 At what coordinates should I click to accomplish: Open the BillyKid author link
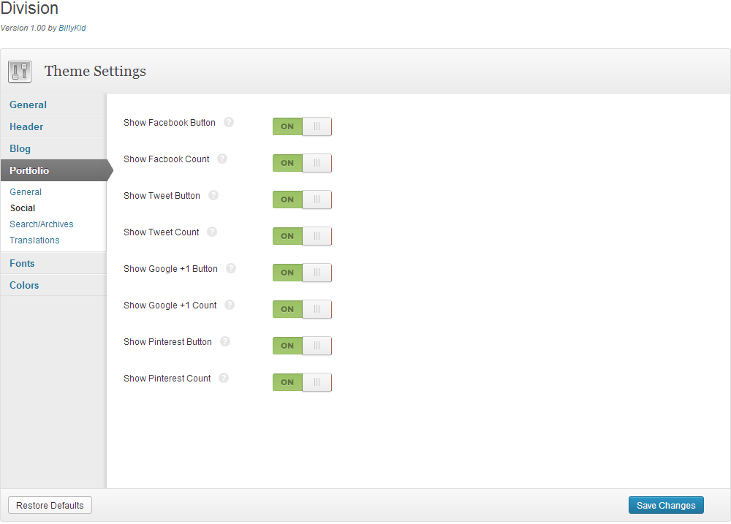click(72, 28)
